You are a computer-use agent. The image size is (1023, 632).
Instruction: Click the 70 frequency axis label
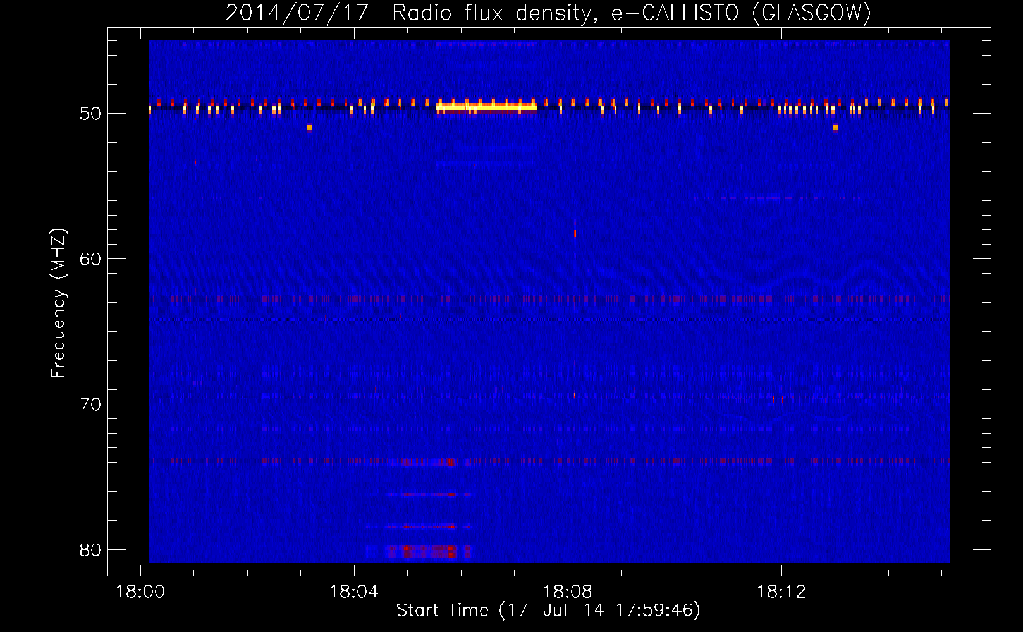[90, 404]
